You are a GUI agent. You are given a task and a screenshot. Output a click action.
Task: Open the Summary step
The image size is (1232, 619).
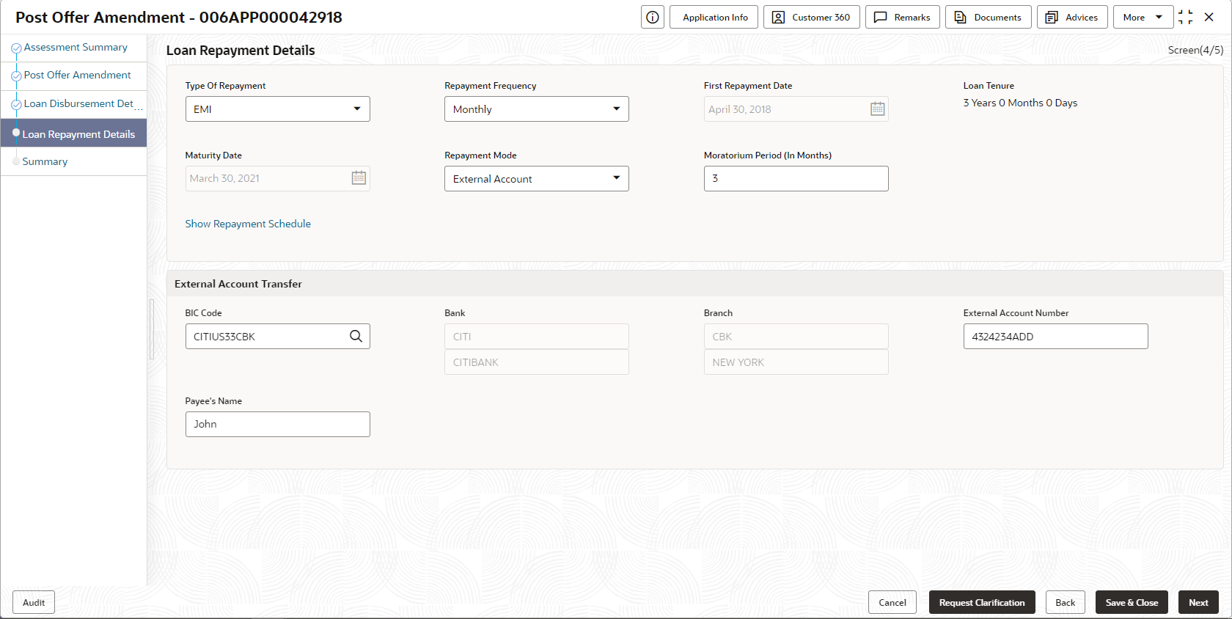click(45, 162)
